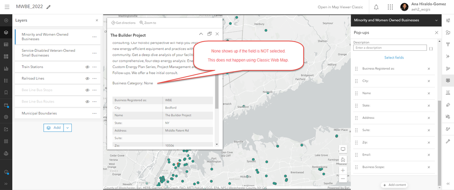
Task: Dock the Builder Project popup
Action: [210, 34]
